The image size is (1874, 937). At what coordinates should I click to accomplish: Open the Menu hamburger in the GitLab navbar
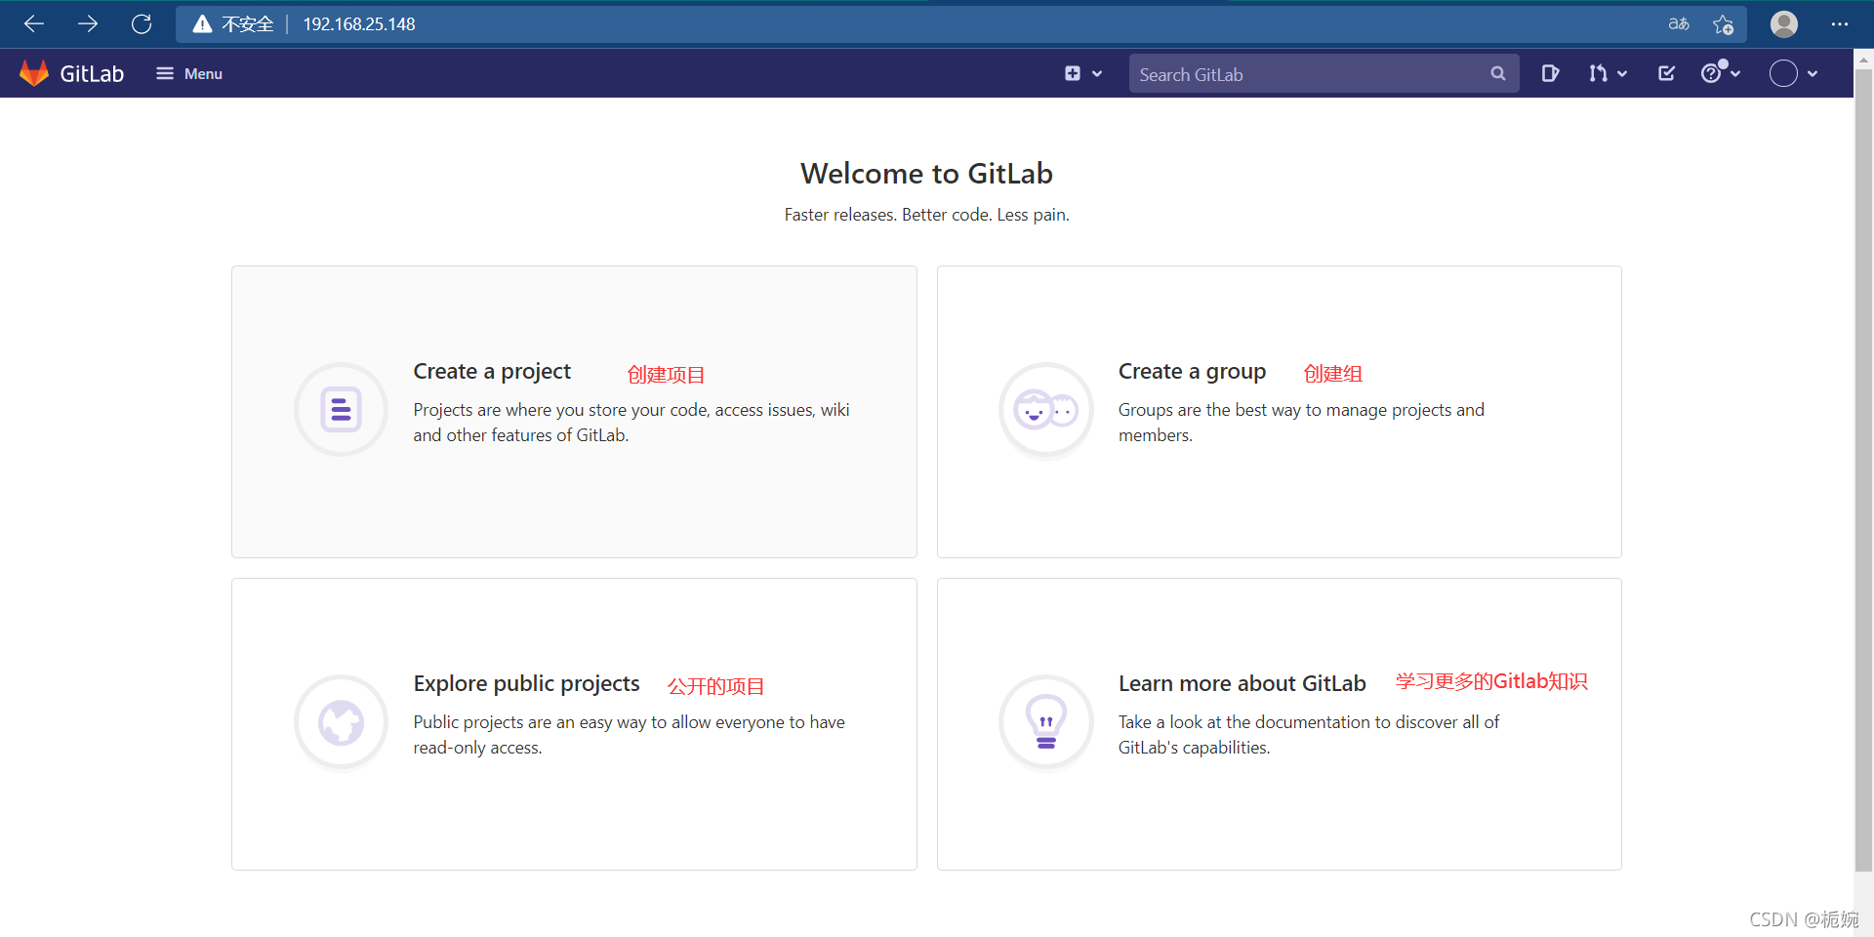(x=189, y=73)
